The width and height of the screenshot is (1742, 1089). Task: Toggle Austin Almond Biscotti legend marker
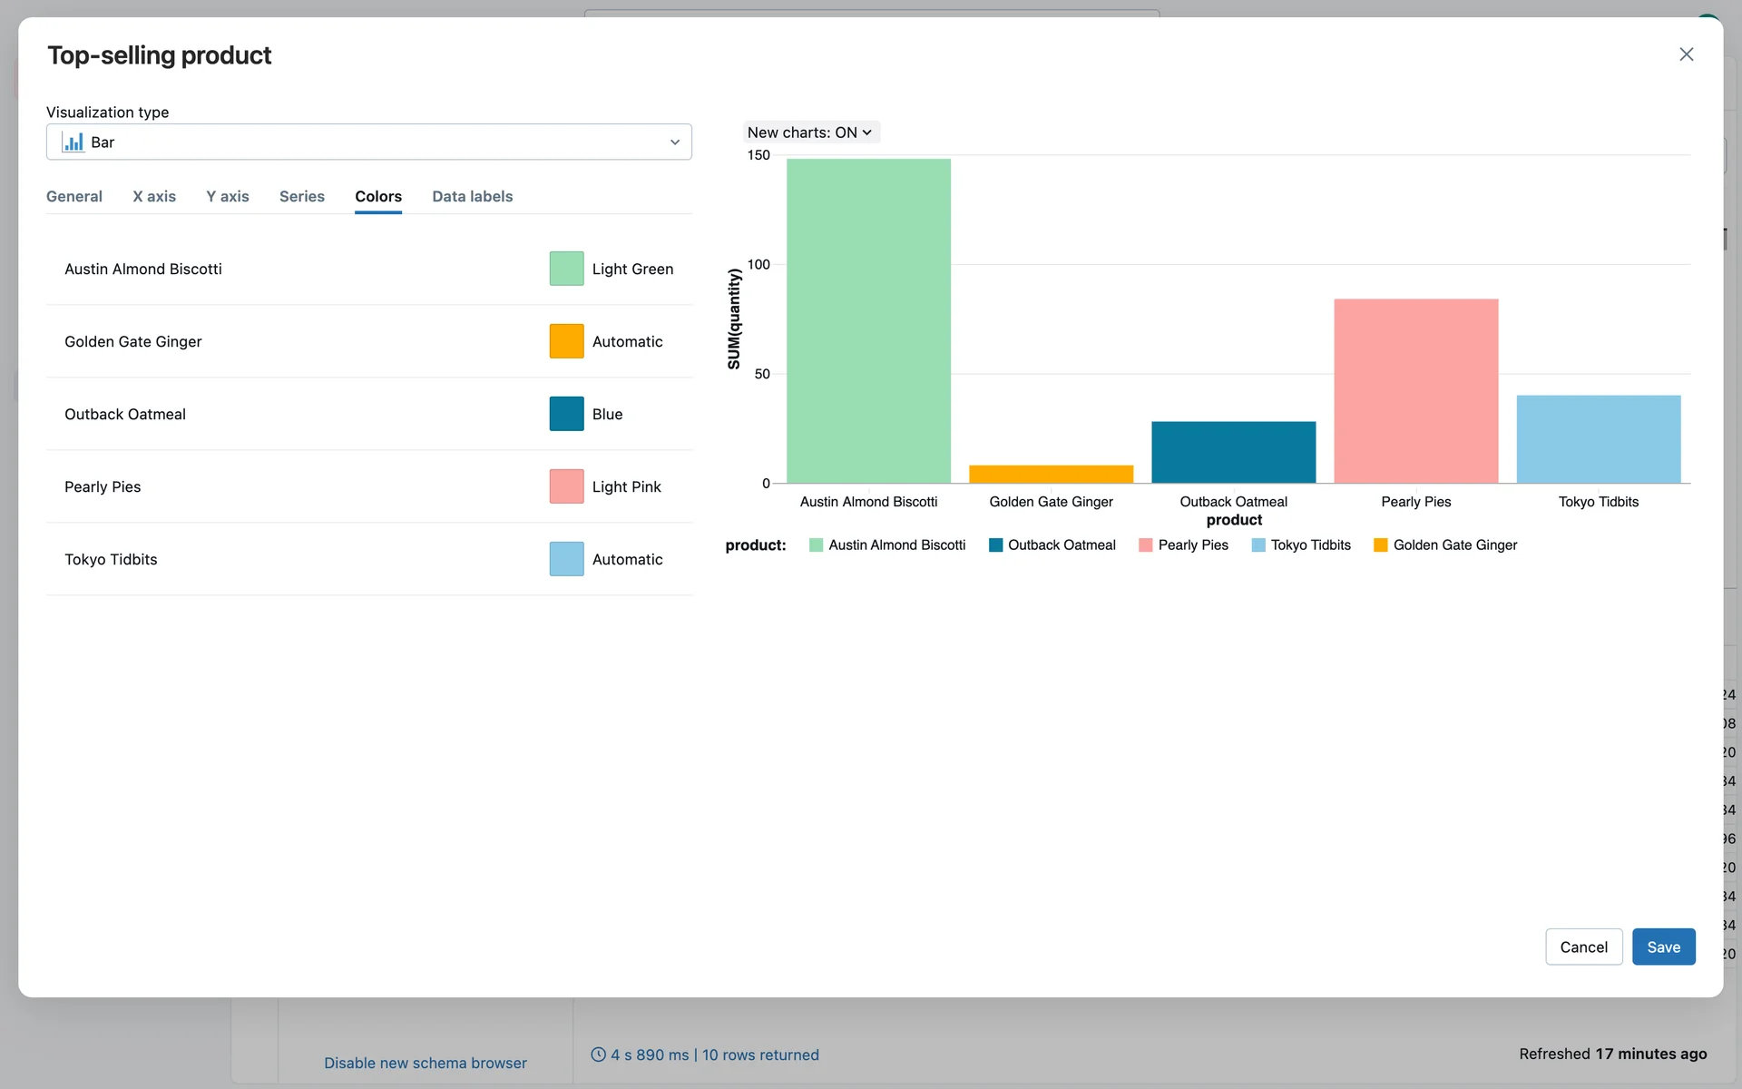816,545
